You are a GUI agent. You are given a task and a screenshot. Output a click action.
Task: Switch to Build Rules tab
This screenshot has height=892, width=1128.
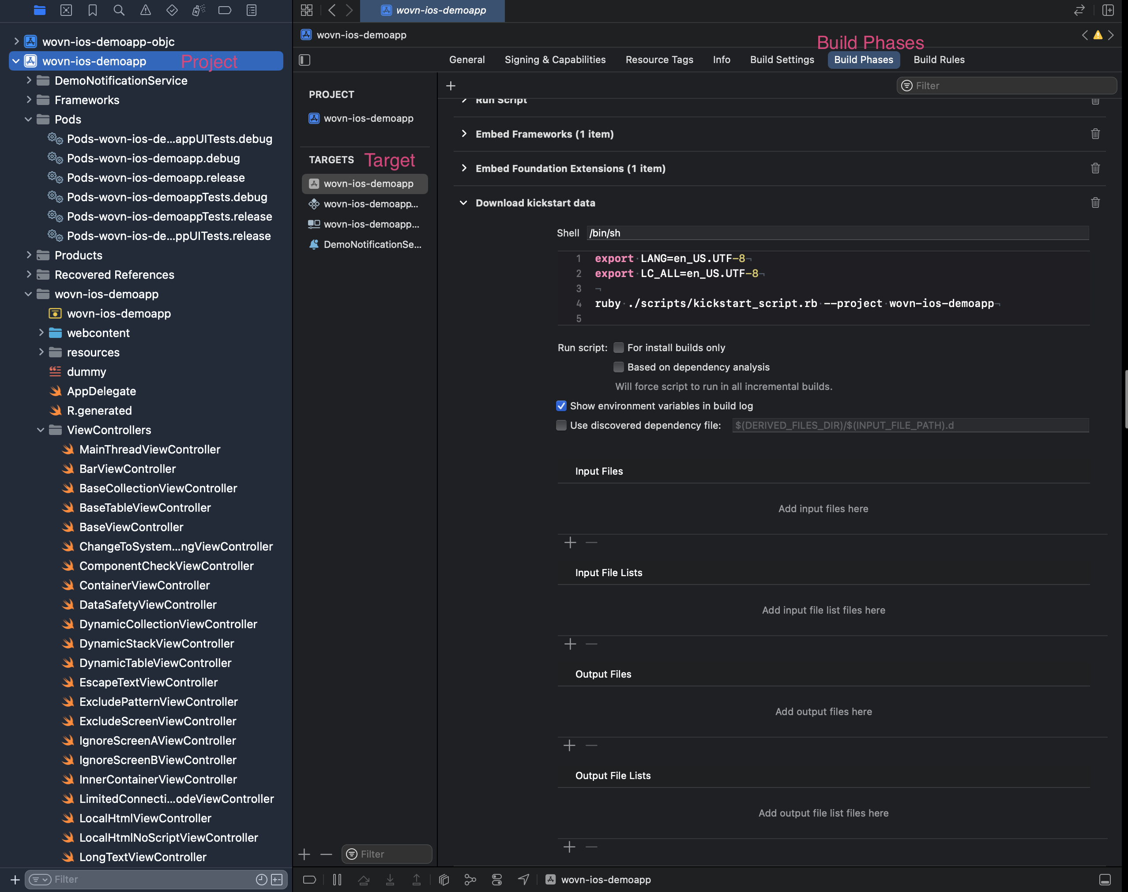939,60
